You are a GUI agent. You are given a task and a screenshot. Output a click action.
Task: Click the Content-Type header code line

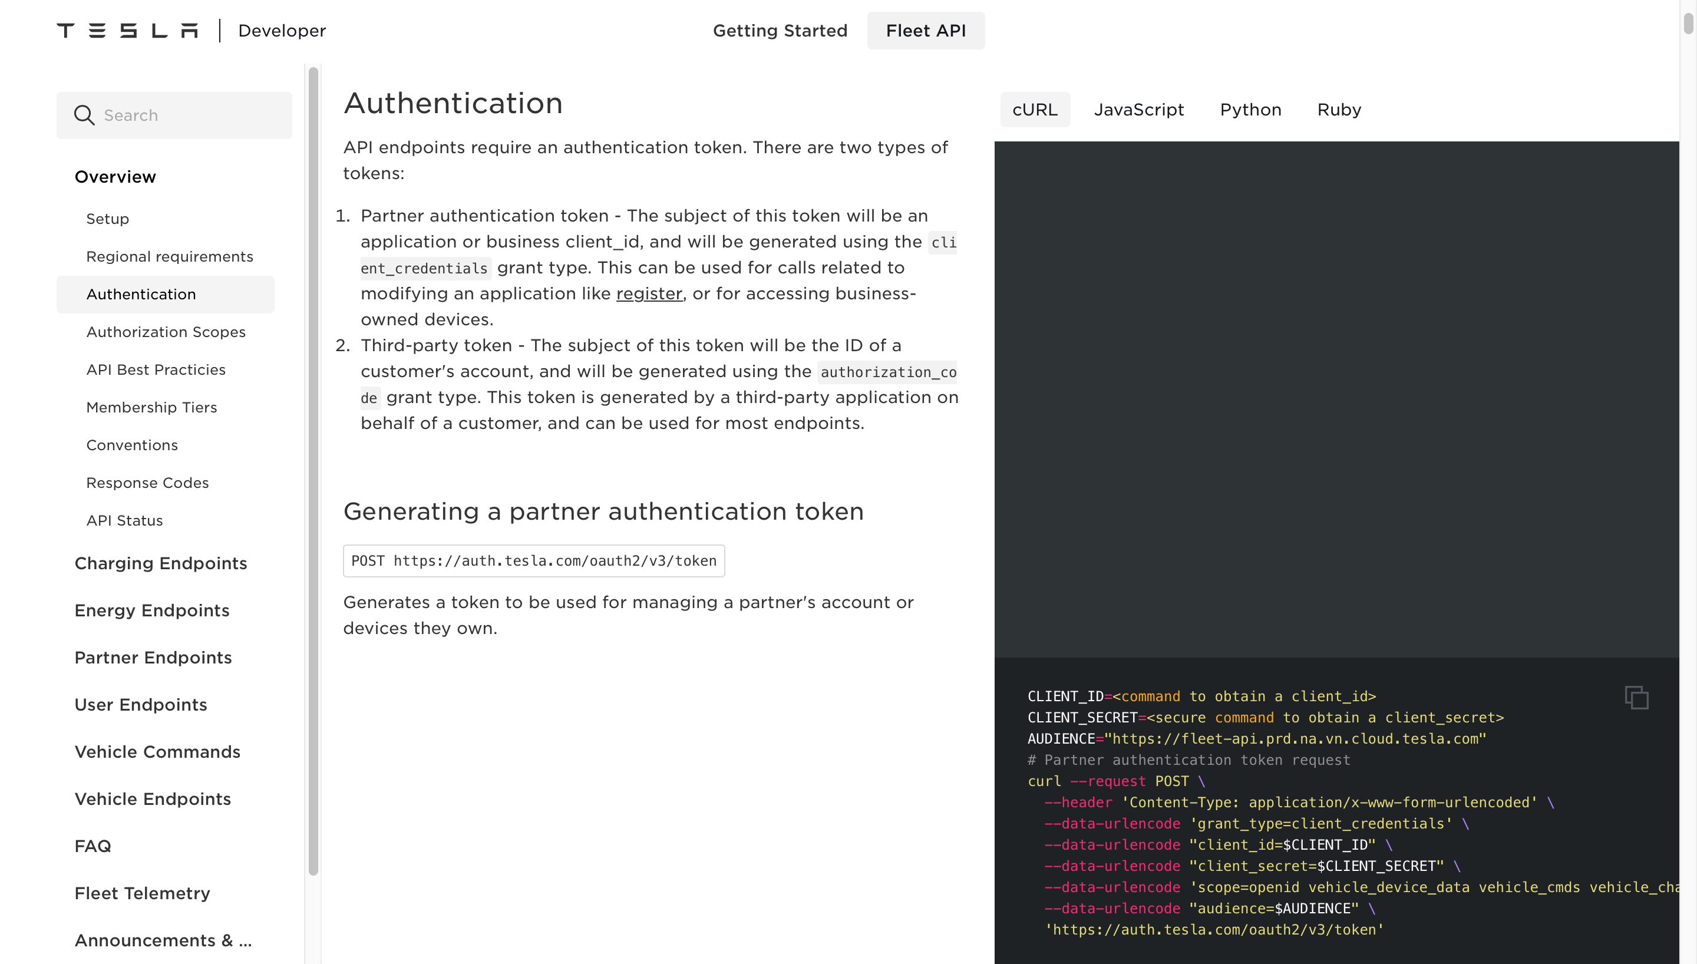(x=1299, y=803)
